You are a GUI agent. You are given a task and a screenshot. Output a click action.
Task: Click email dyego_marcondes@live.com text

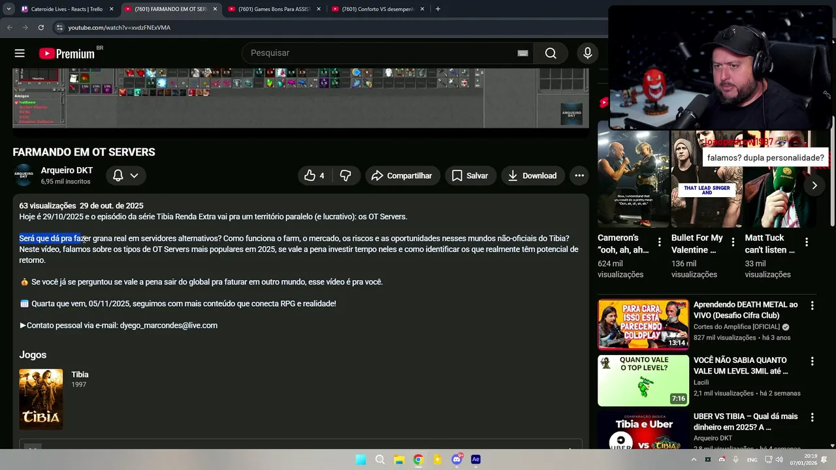pyautogui.click(x=169, y=325)
